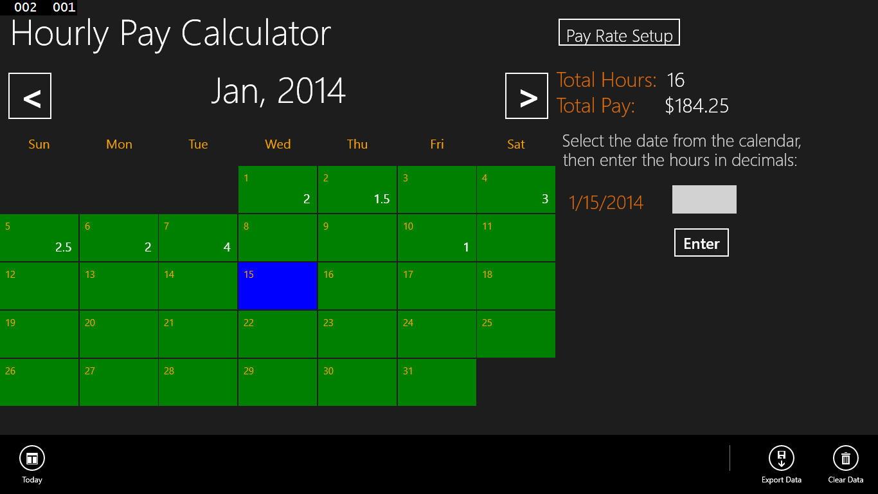Select January 5 showing 2.5 hours
Viewport: 878px width, 494px height.
click(x=39, y=238)
